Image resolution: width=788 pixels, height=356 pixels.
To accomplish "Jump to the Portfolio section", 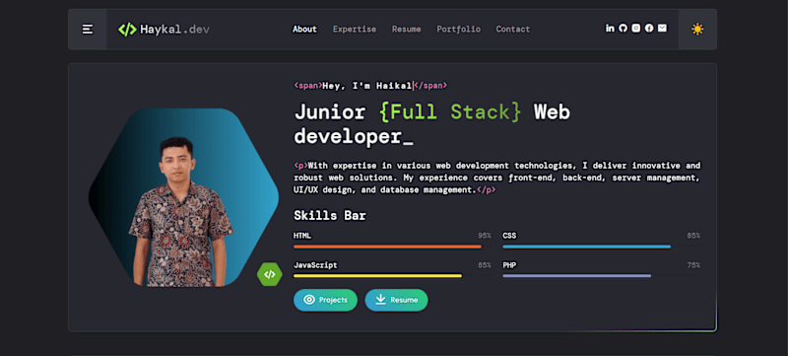I will click(458, 30).
